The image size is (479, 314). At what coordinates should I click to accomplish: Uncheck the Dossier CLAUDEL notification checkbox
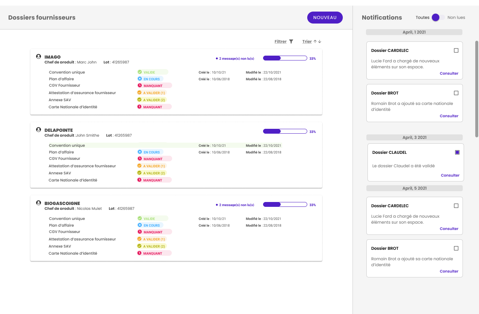[457, 152]
